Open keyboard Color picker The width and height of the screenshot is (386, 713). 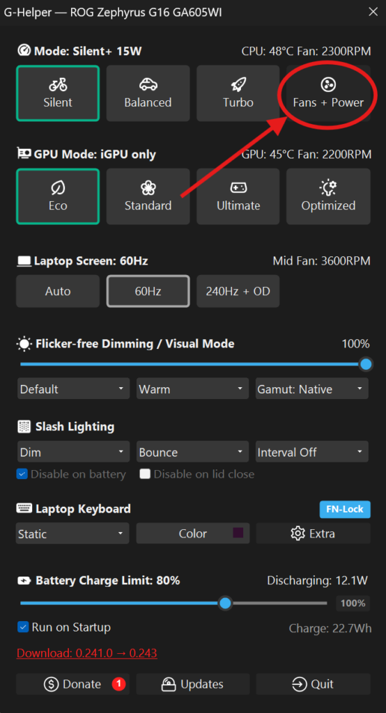pos(192,533)
